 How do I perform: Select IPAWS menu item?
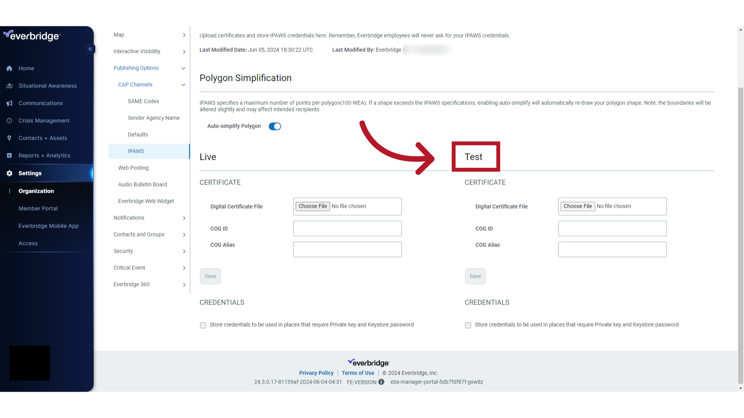coord(135,151)
